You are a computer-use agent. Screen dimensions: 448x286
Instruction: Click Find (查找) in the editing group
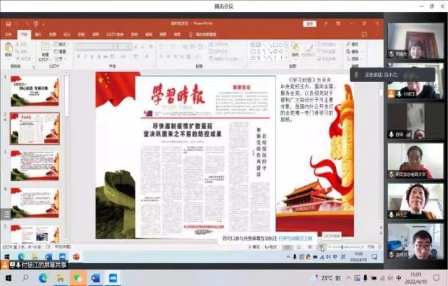click(x=352, y=44)
